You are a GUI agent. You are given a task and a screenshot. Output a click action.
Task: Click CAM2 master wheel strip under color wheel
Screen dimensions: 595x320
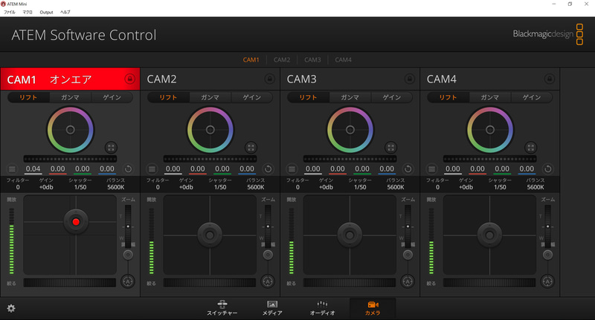pyautogui.click(x=210, y=159)
